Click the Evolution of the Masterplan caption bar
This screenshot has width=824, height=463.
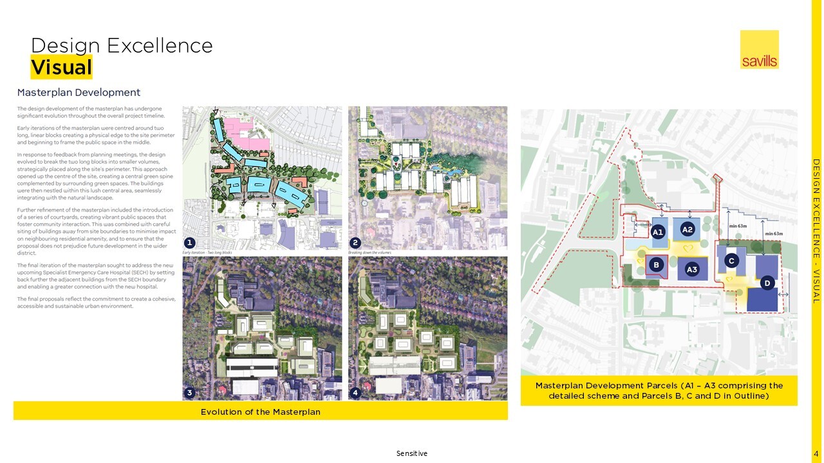261,411
